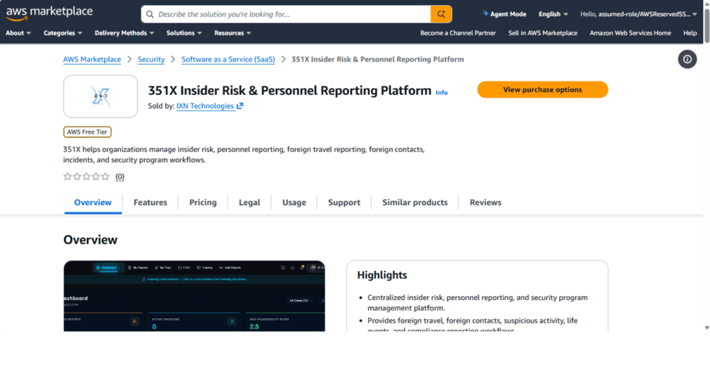
Task: Expand the Solutions dropdown
Action: pos(184,33)
